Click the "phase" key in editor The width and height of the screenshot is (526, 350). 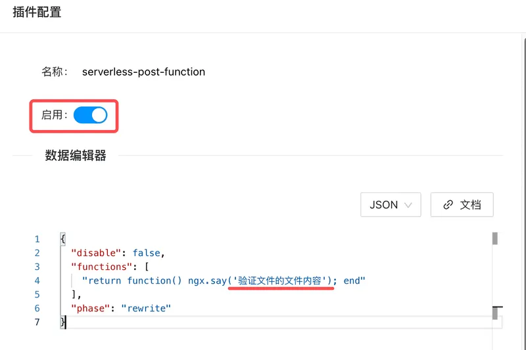coord(91,308)
